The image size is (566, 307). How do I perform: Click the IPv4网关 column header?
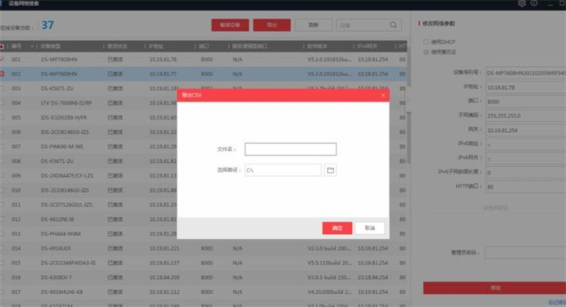tap(367, 46)
